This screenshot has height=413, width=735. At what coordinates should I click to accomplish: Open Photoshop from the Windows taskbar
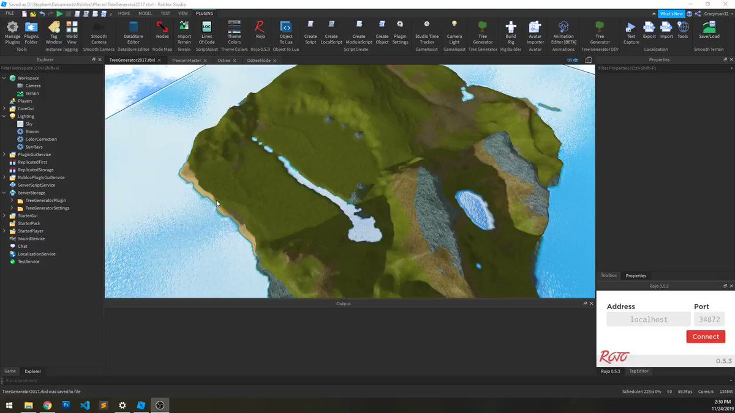[x=66, y=405]
